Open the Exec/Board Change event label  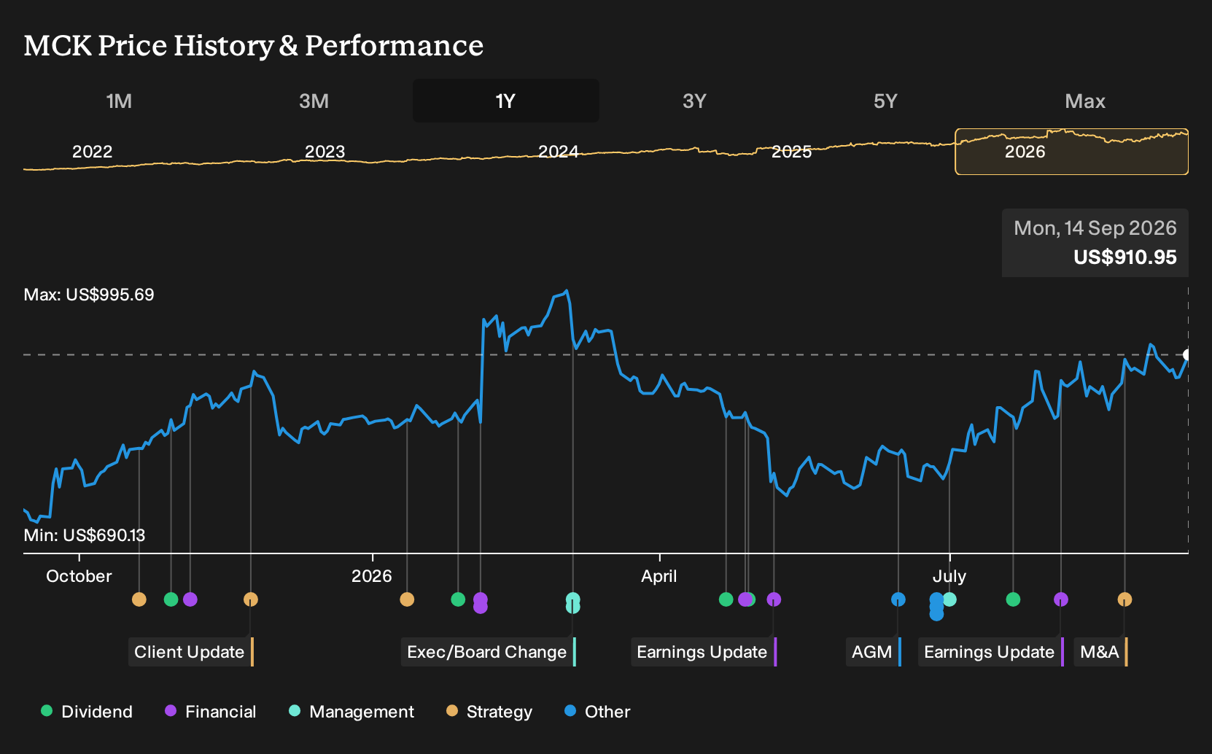pyautogui.click(x=489, y=652)
